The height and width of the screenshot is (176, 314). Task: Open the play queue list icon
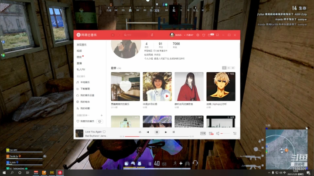(x=235, y=133)
